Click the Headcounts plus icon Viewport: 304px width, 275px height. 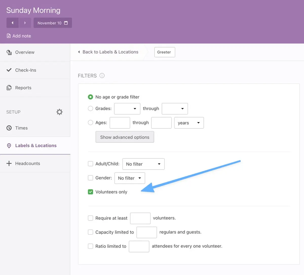(9, 163)
